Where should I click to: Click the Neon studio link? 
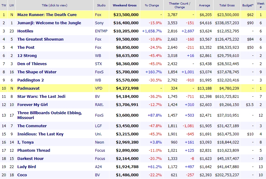99,142
